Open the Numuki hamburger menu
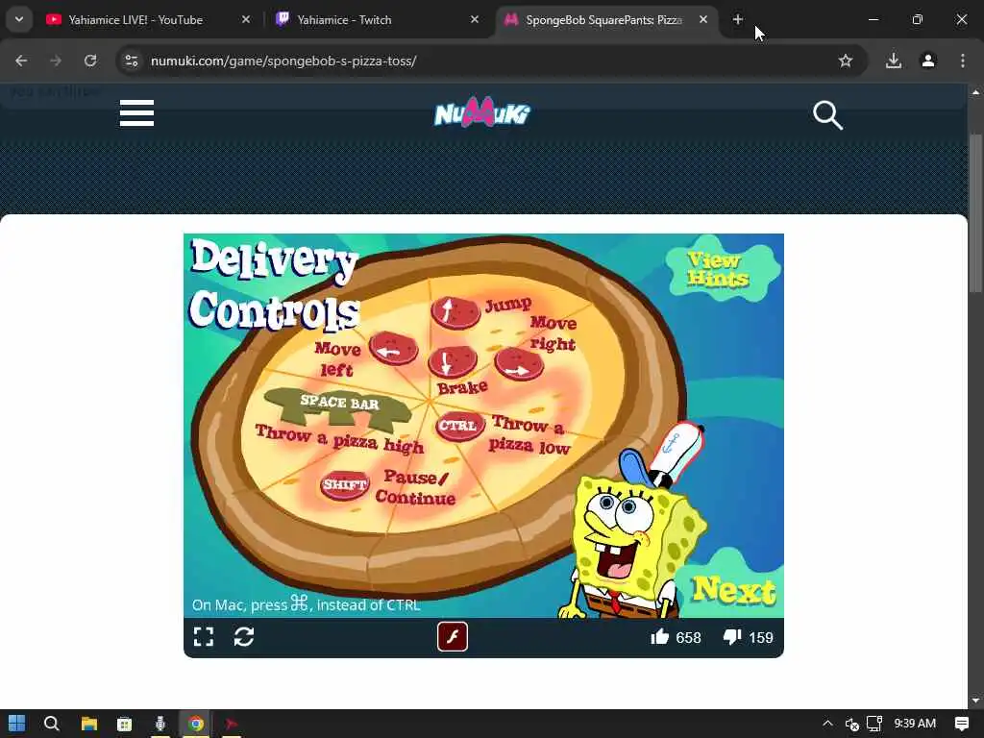This screenshot has height=738, width=984. 136,113
